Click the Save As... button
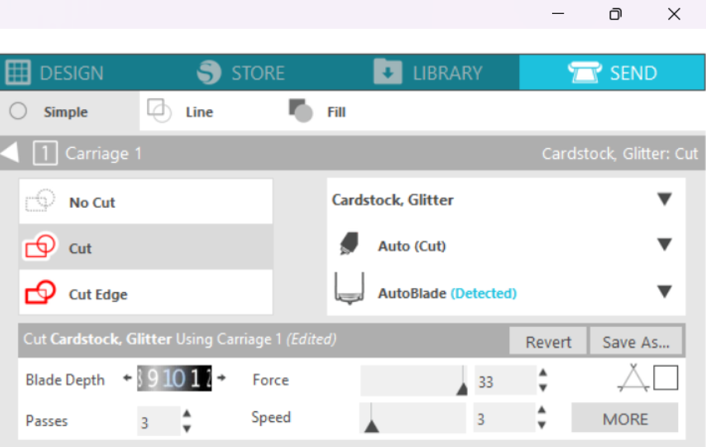Viewport: 706px width, 447px height. point(635,342)
